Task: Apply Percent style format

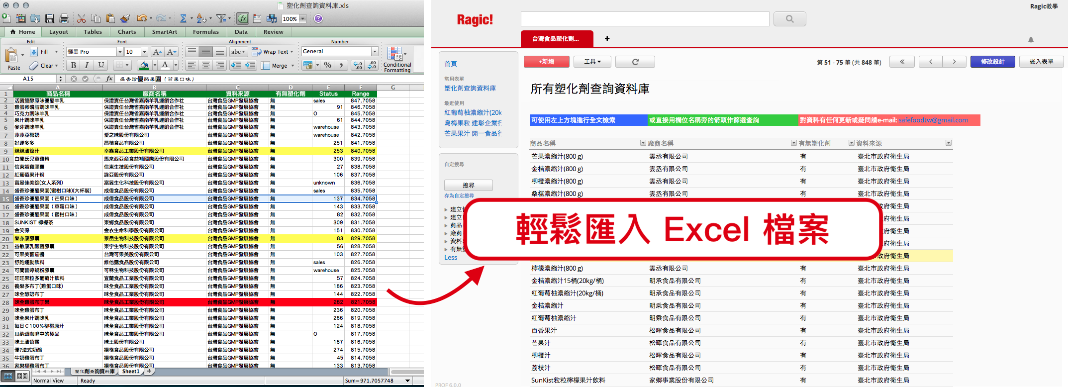Action: pyautogui.click(x=328, y=65)
